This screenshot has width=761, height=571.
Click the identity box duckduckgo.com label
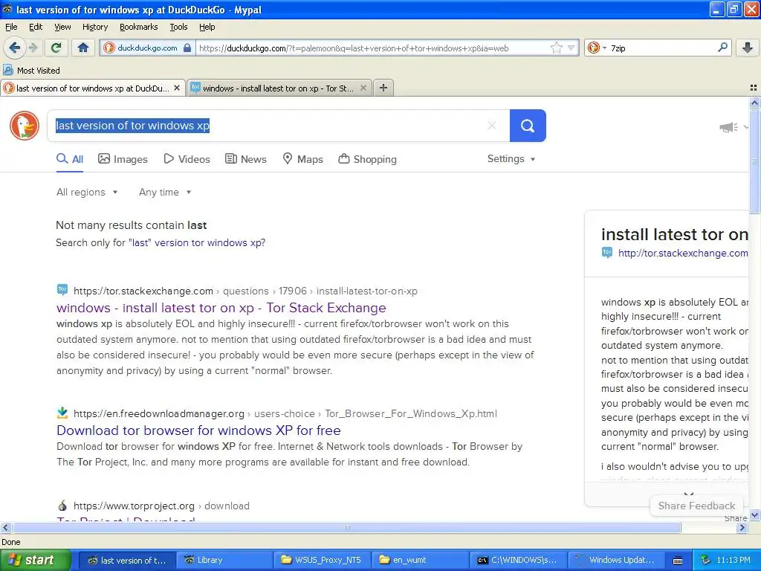147,48
